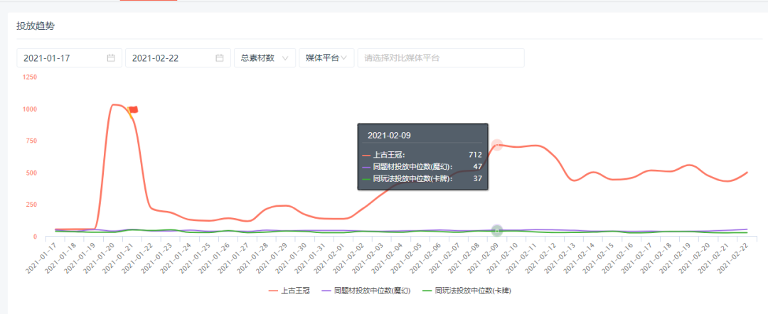The width and height of the screenshot is (768, 314).
Task: Click the start date field 2021-01-17
Action: coord(63,58)
